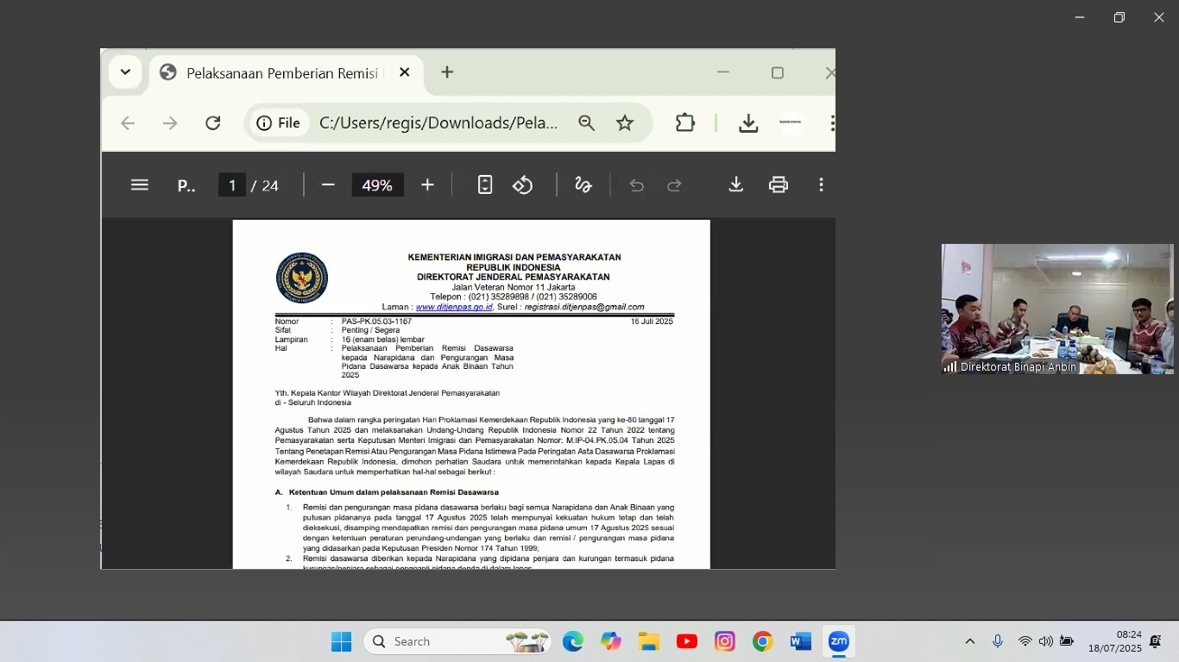Select the draw annotation tool
1179x662 pixels.
pyautogui.click(x=583, y=185)
